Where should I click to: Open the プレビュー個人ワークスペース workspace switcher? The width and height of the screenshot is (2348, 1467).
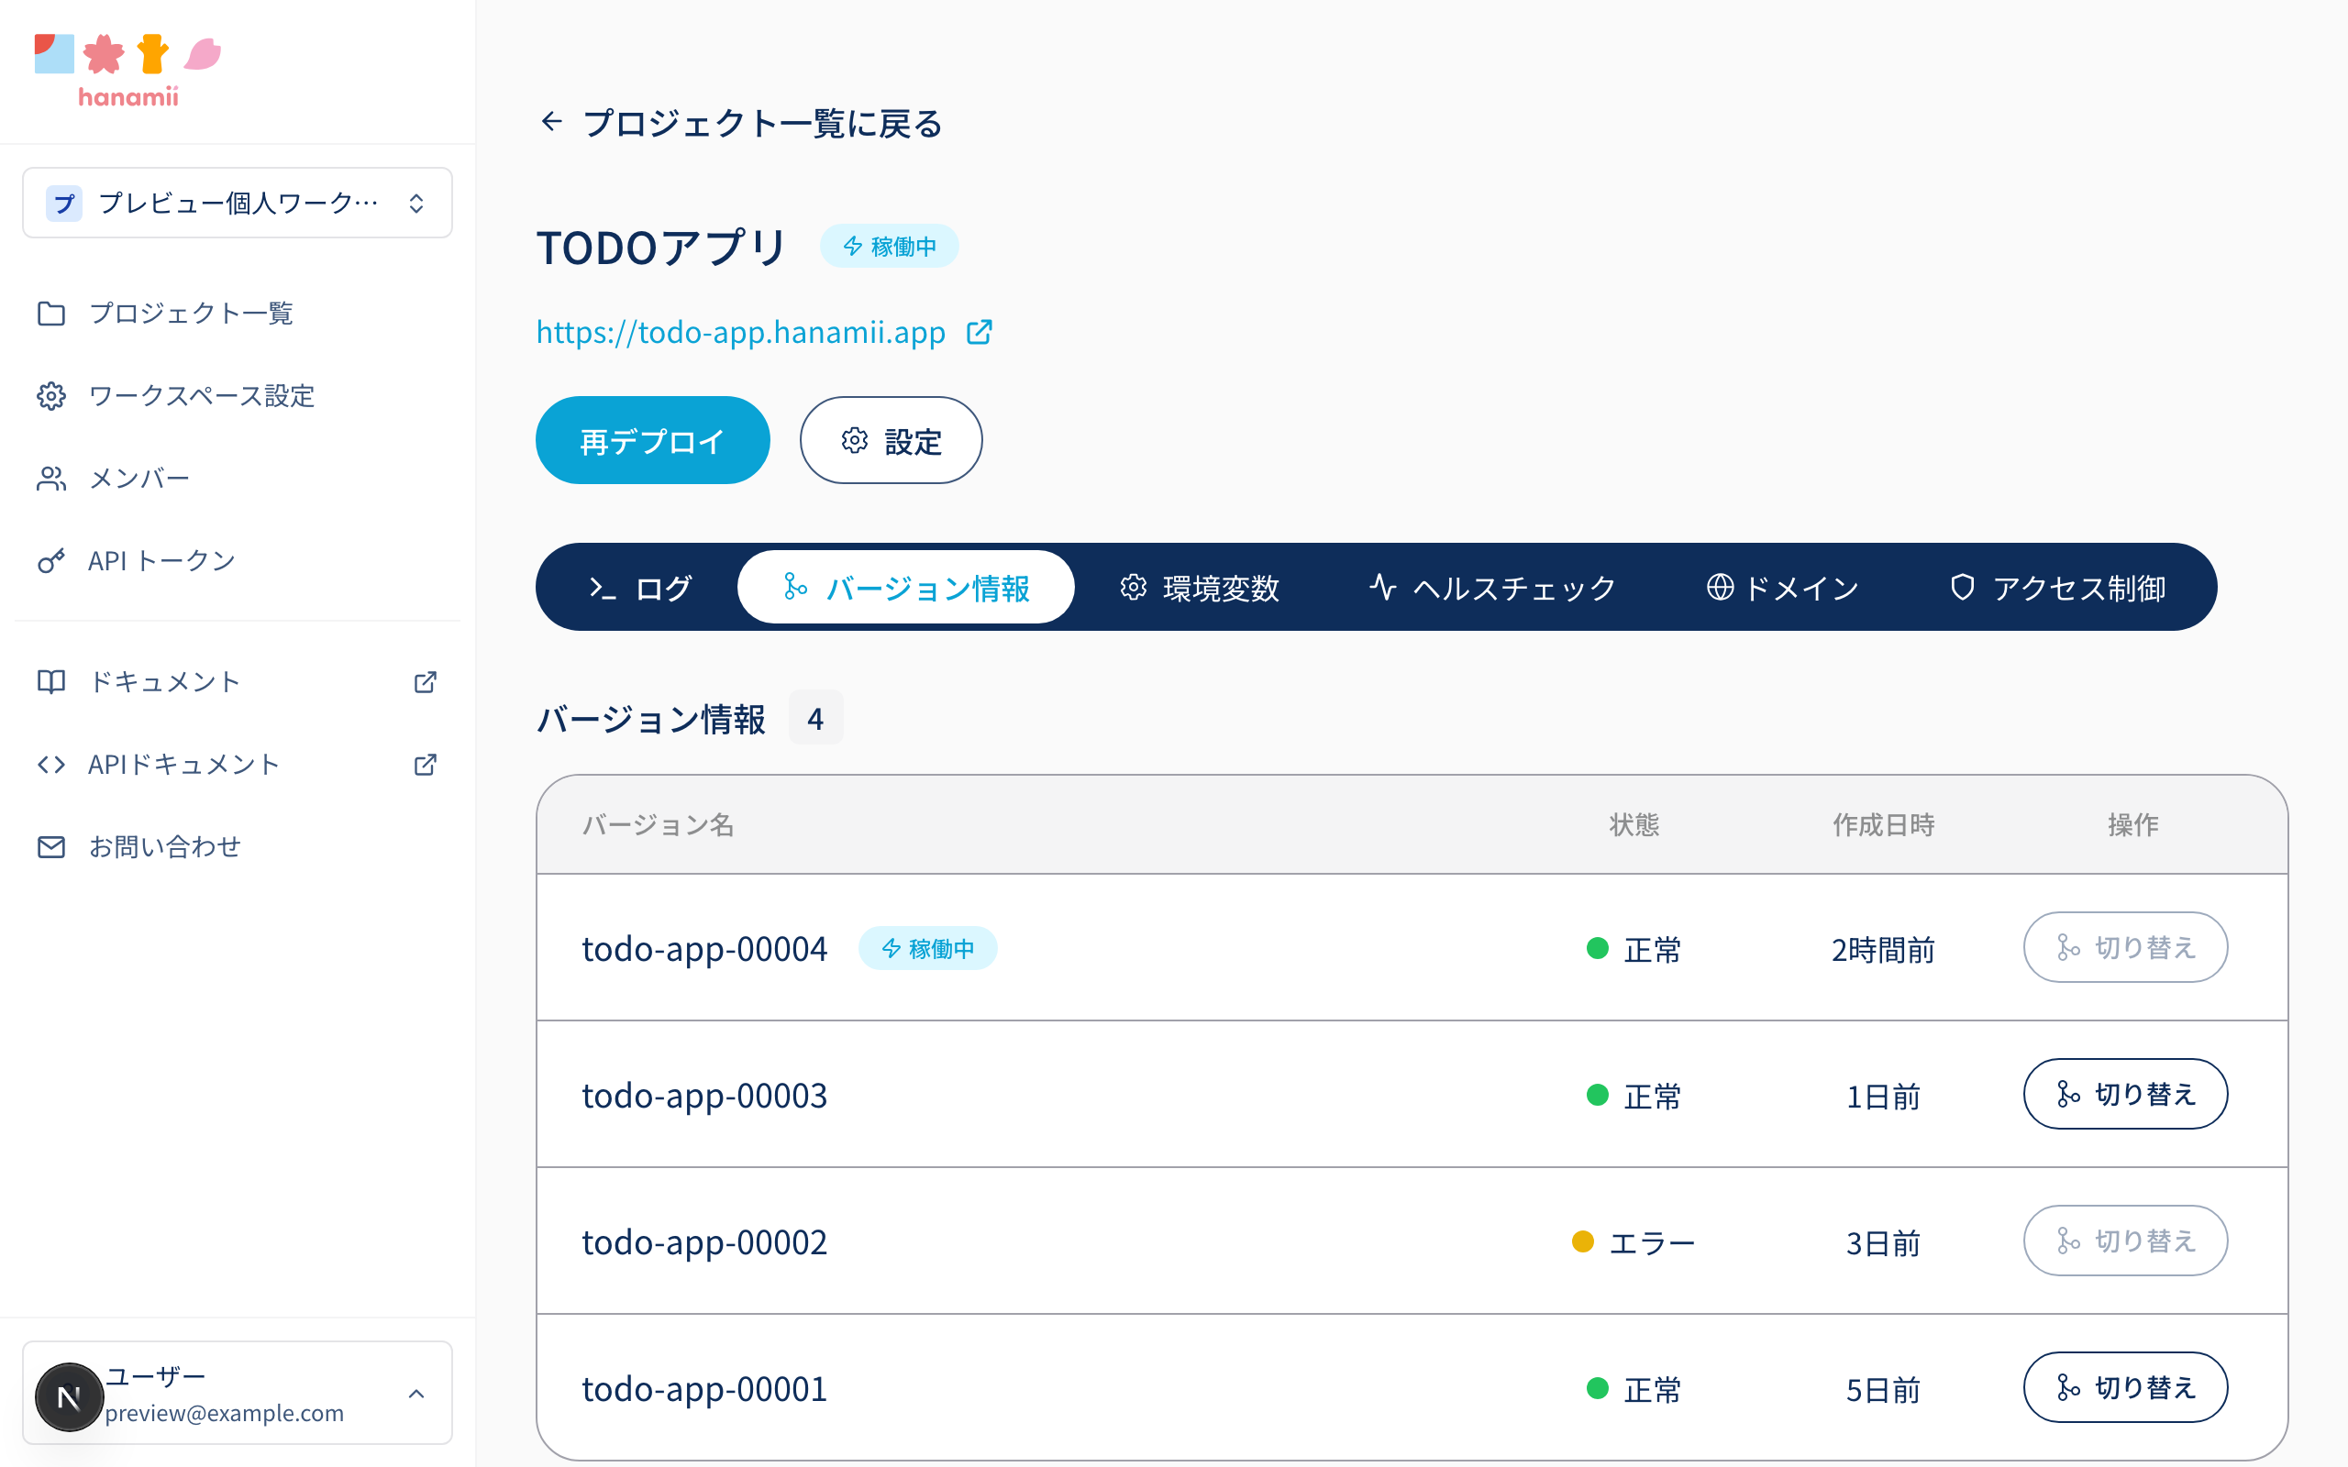coord(237,203)
